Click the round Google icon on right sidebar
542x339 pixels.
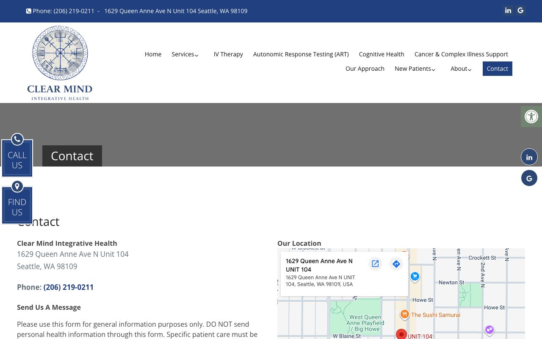pyautogui.click(x=529, y=178)
